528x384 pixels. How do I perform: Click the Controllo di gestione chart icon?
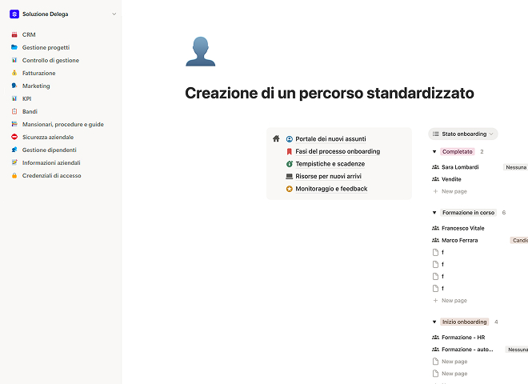click(x=14, y=60)
